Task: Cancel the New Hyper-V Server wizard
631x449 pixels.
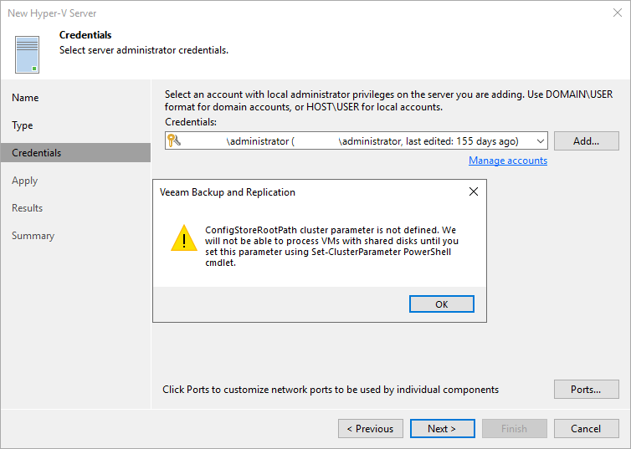Action: point(587,428)
